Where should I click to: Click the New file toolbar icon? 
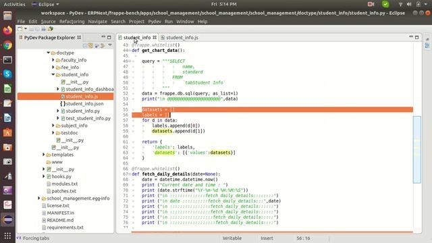tap(20, 28)
